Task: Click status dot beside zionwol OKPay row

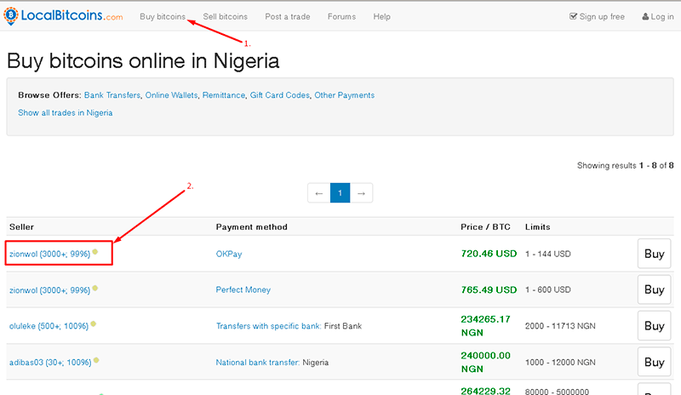Action: pos(95,252)
